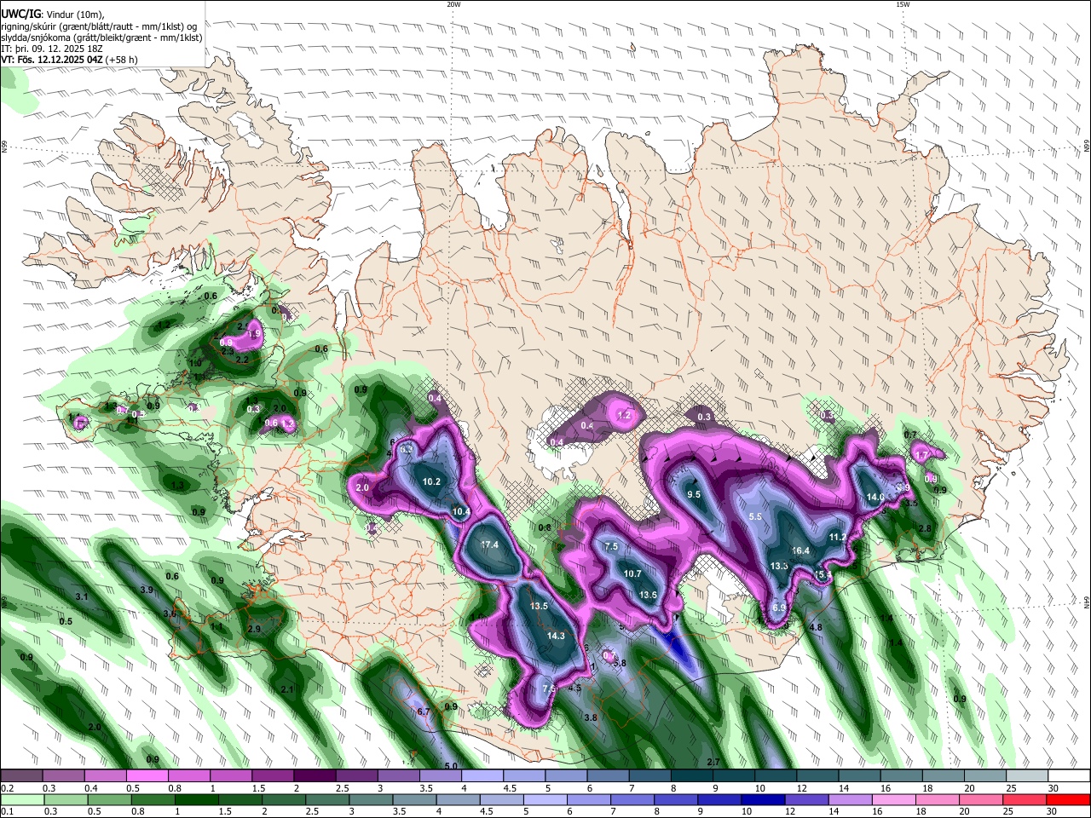Click the precipitation value "10.2"
The width and height of the screenshot is (1091, 818).
432,481
